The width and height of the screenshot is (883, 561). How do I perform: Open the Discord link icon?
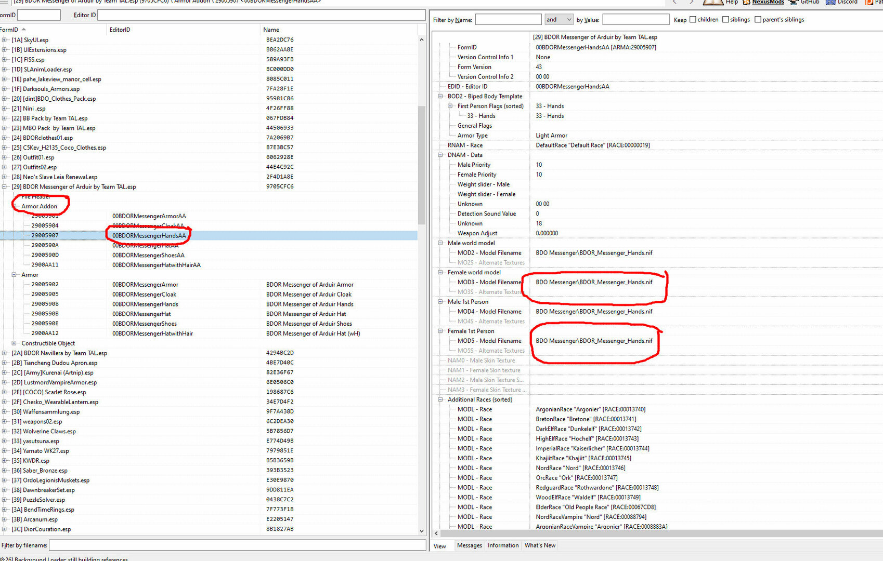point(831,2)
